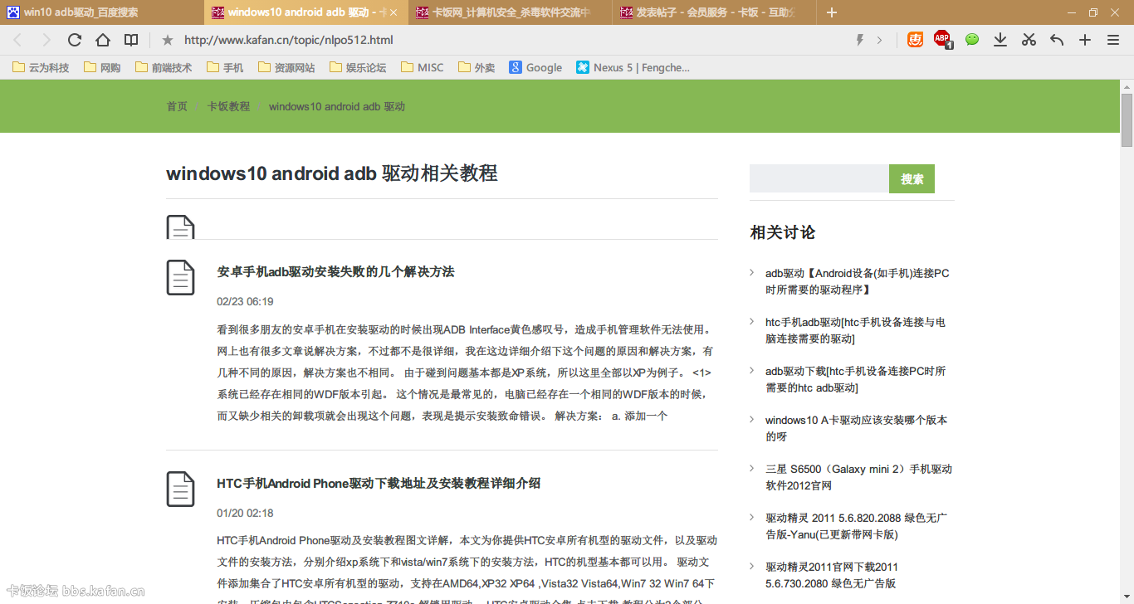Go forward to the next page
The height and width of the screenshot is (604, 1134).
[x=46, y=40]
